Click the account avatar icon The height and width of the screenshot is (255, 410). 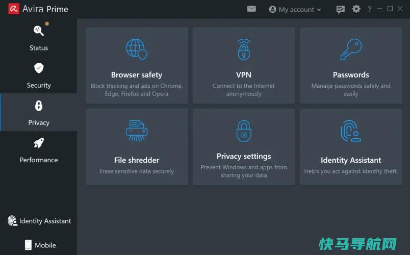tap(272, 9)
